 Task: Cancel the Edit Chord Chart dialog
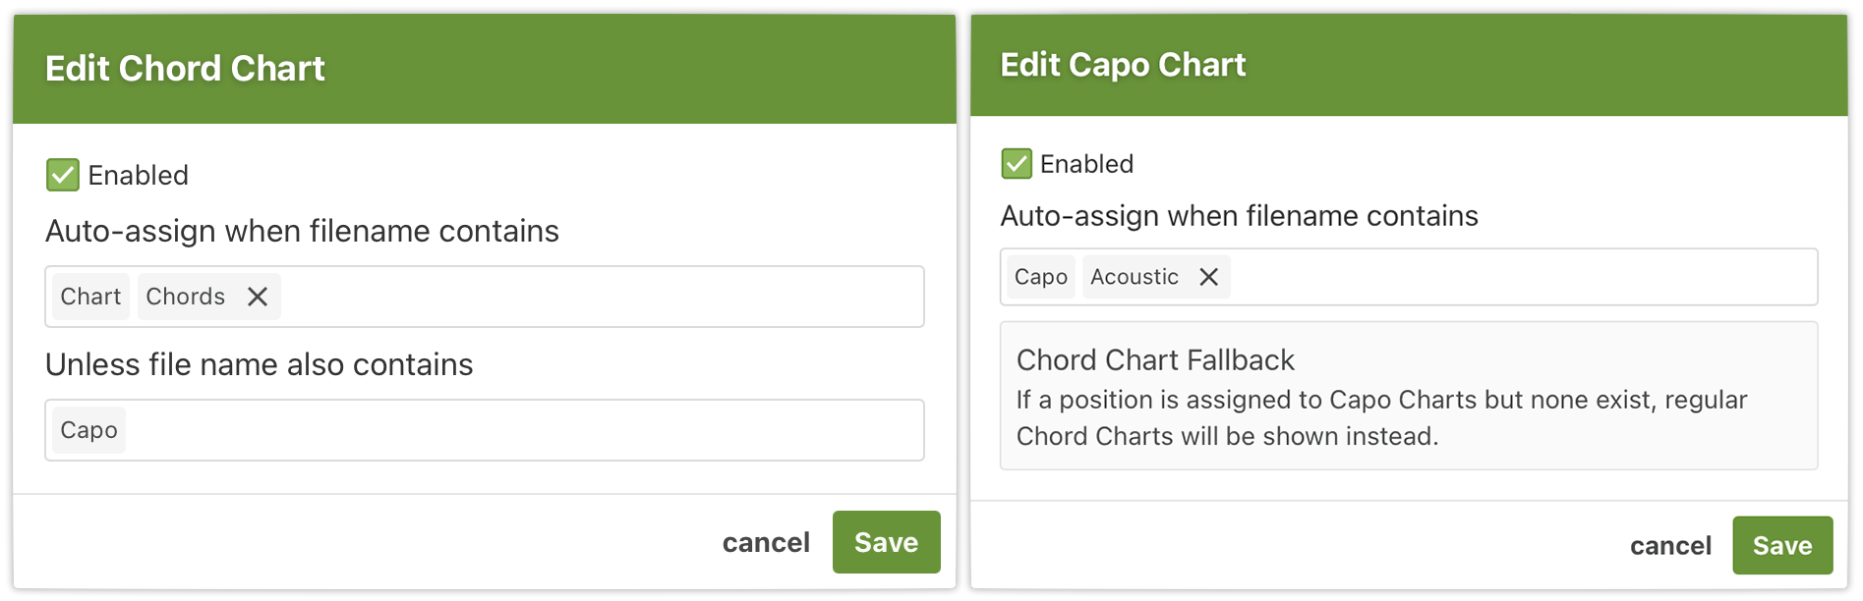coord(766,542)
